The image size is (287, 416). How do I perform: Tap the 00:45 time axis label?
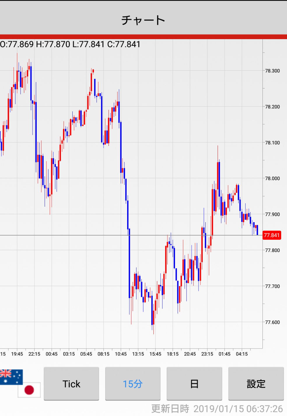[52, 354]
